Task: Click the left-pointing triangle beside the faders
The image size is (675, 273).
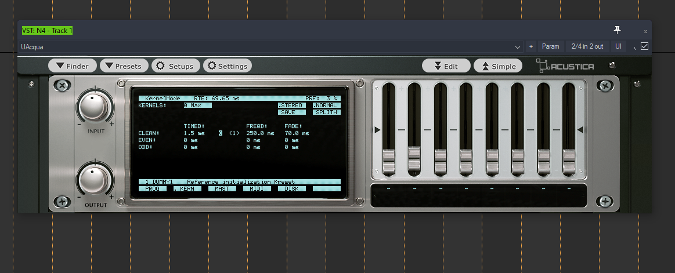Action: point(580,129)
